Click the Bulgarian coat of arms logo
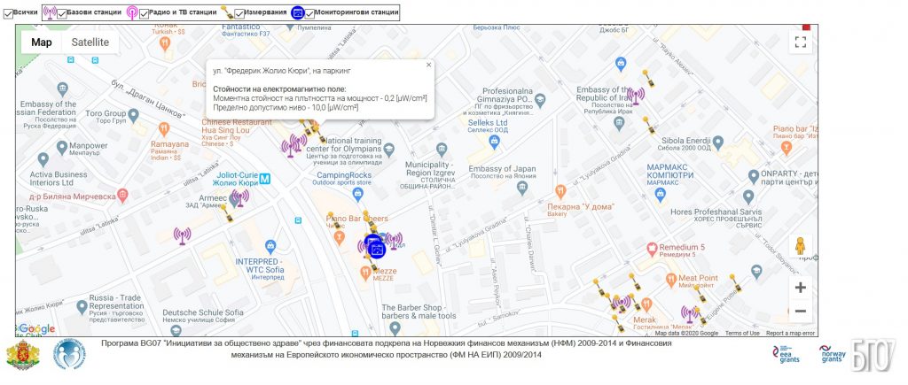The height and width of the screenshot is (385, 908). [22, 356]
